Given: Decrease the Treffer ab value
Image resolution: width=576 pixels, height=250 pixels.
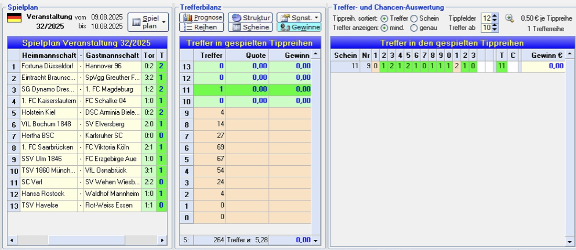Looking at the screenshot, I should (x=494, y=30).
